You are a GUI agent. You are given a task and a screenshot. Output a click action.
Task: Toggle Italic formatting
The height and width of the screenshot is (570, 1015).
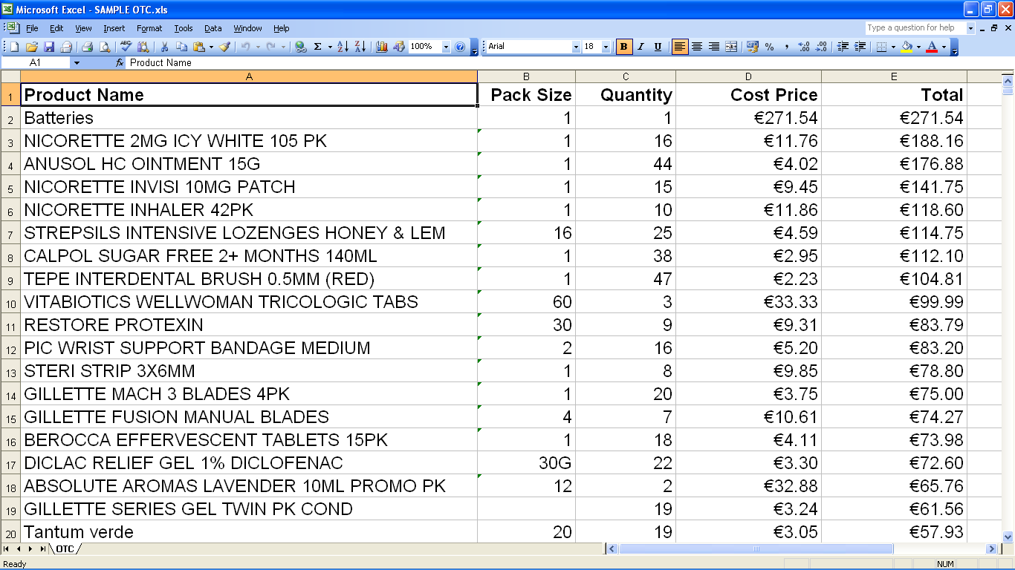click(x=641, y=47)
